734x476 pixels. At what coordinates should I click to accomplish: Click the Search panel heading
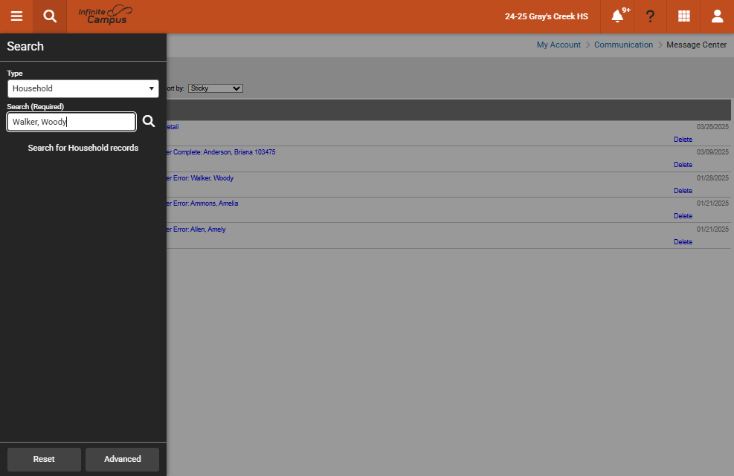(25, 46)
